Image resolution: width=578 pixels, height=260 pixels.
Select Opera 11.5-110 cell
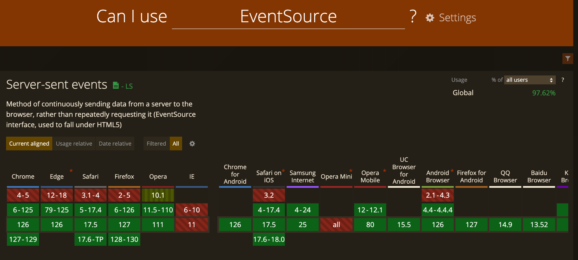point(158,210)
